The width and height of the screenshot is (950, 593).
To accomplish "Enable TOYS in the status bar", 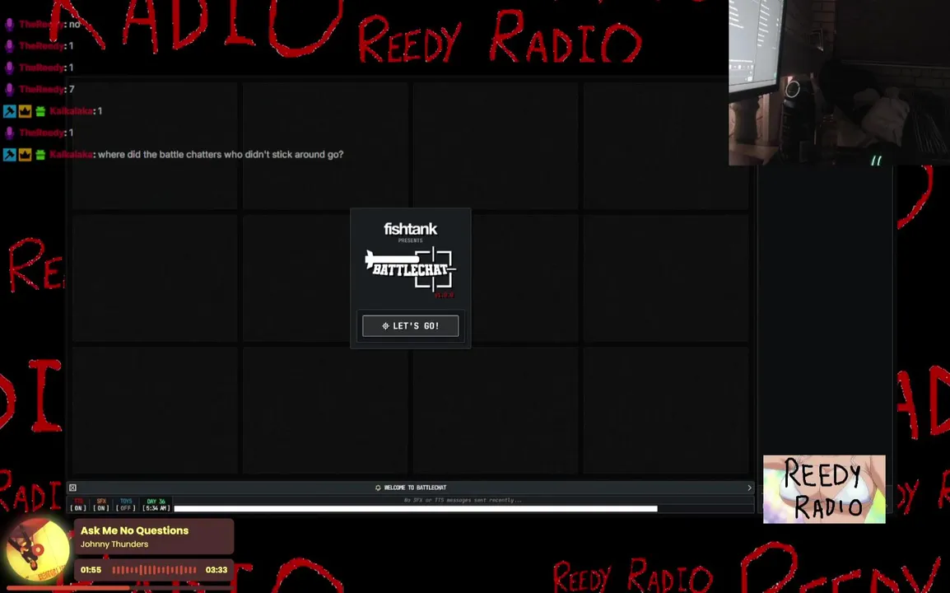I will 125,505.
